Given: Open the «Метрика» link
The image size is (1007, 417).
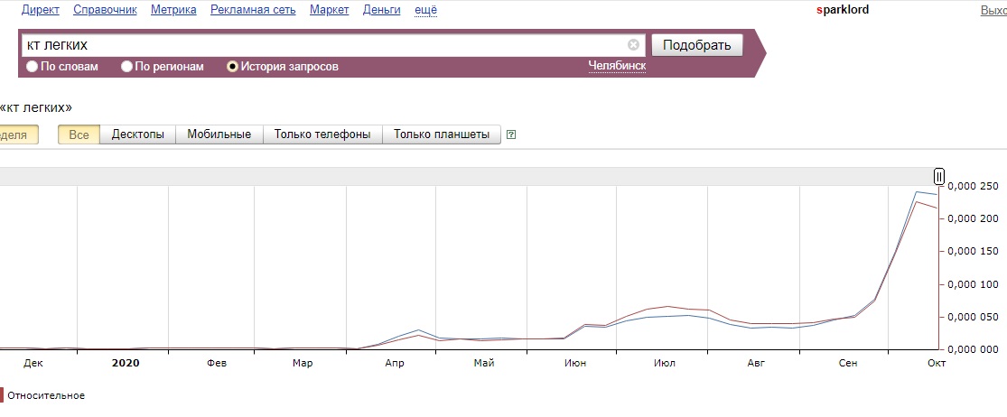Looking at the screenshot, I should point(173,10).
